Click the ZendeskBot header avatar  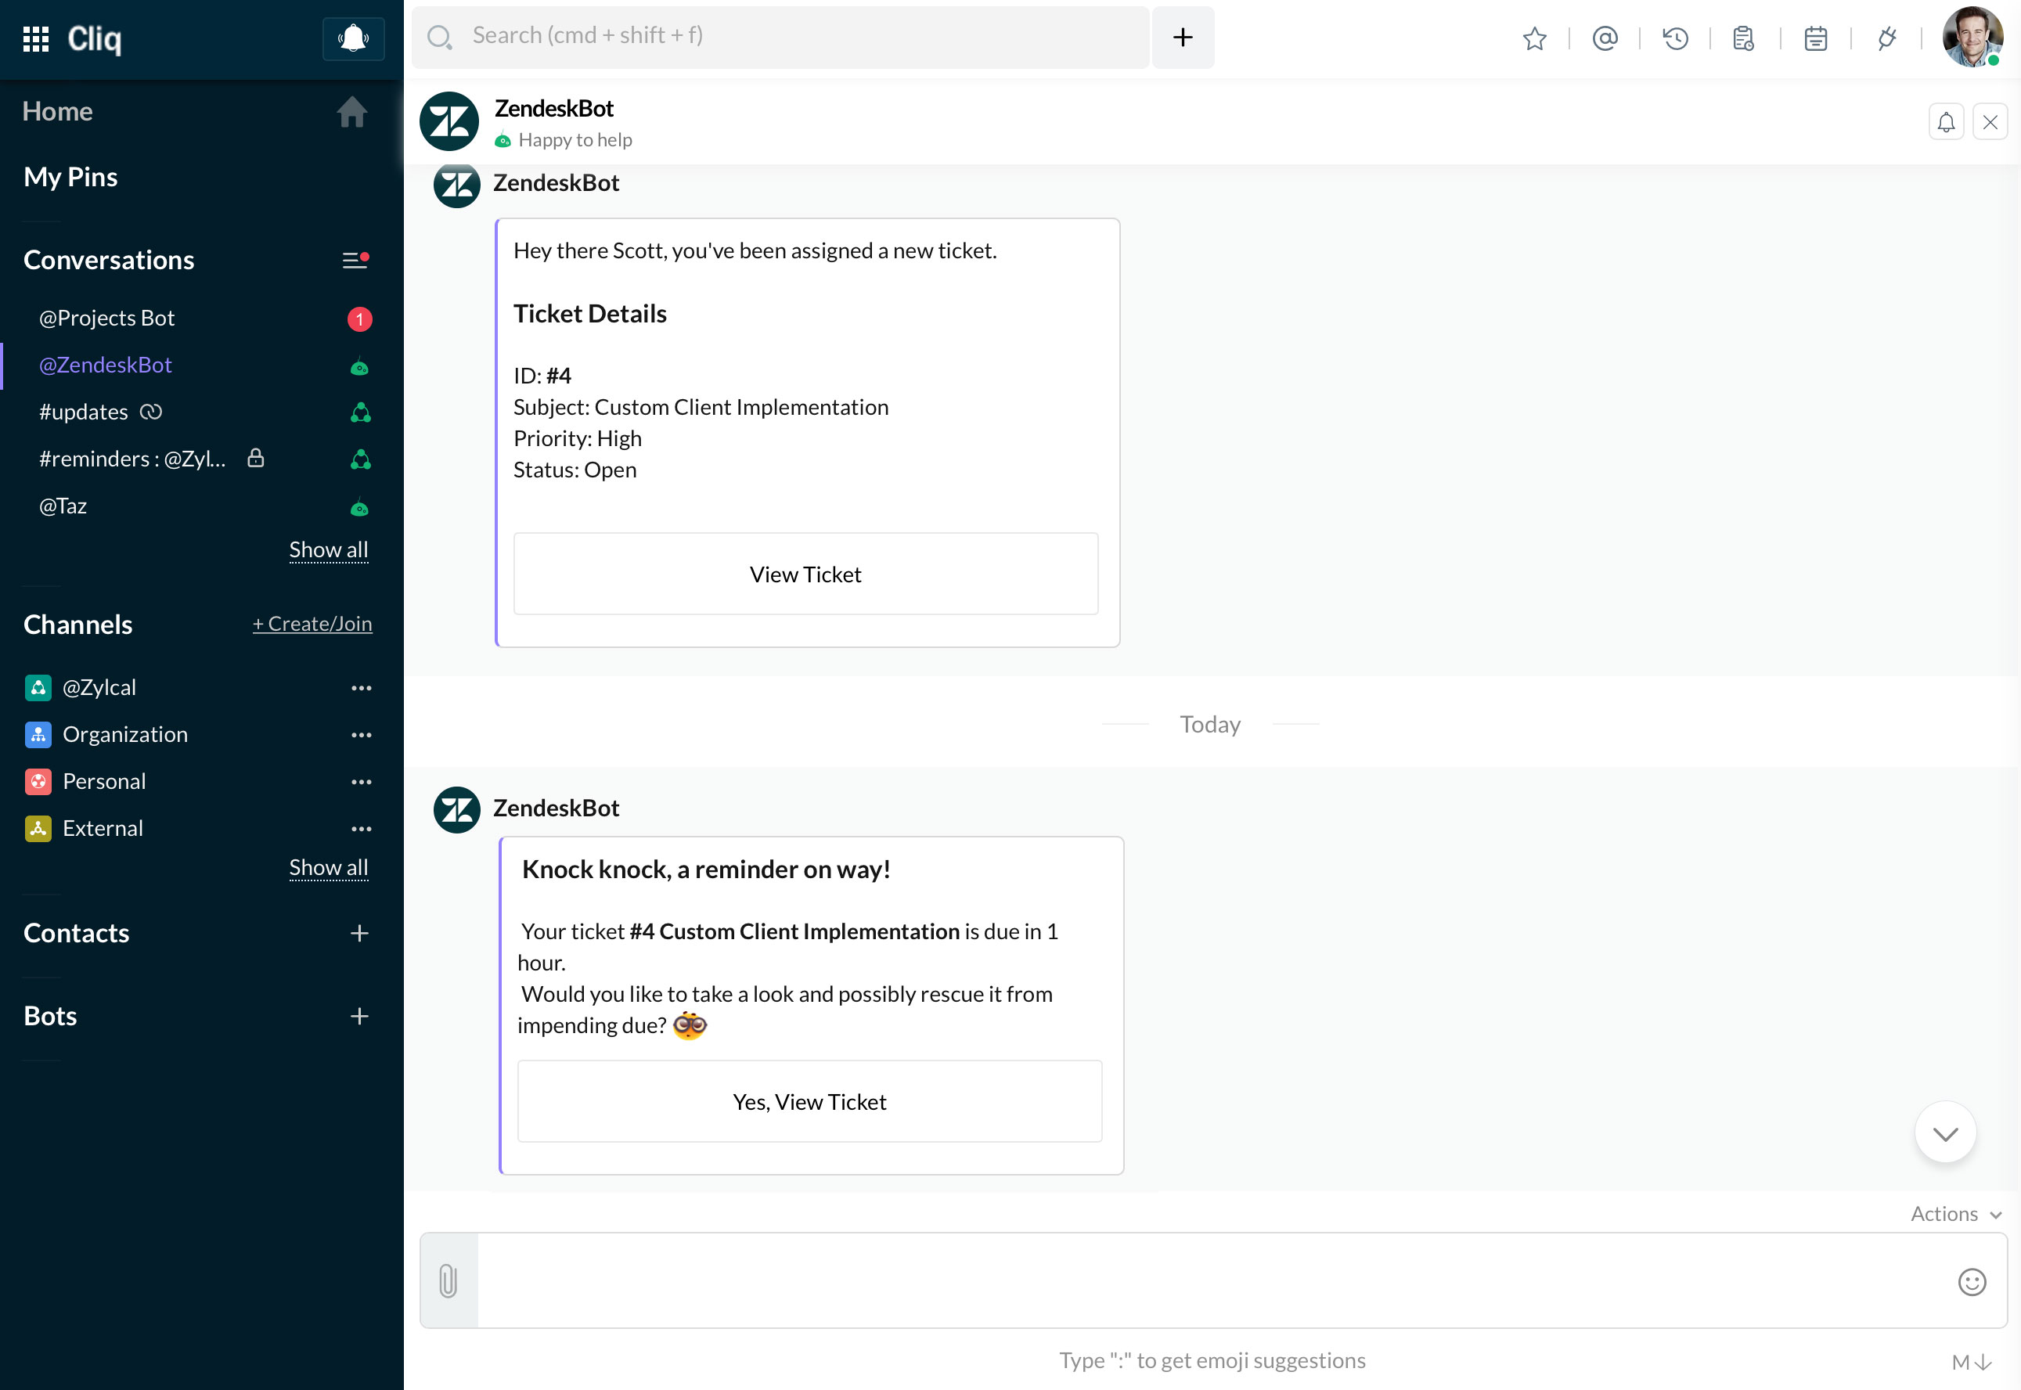click(x=449, y=122)
